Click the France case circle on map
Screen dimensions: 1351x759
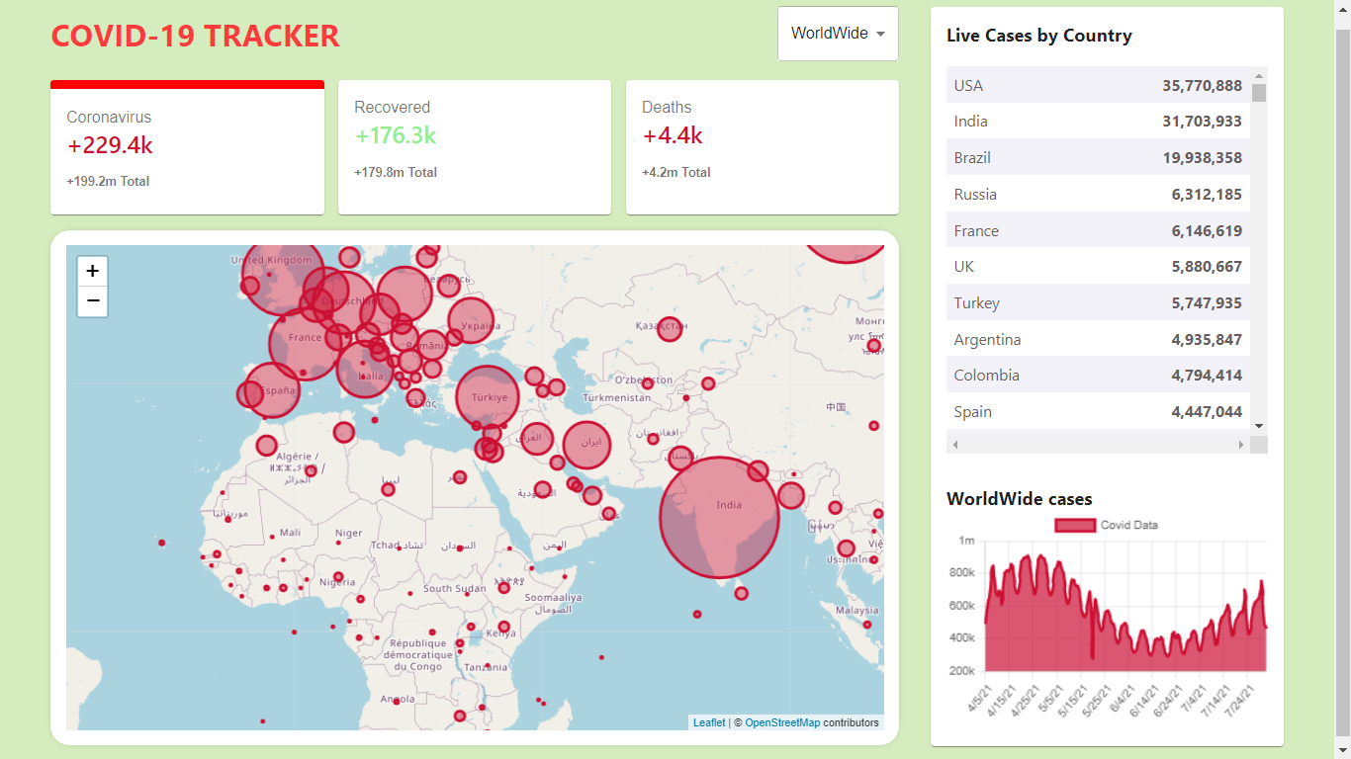[305, 343]
